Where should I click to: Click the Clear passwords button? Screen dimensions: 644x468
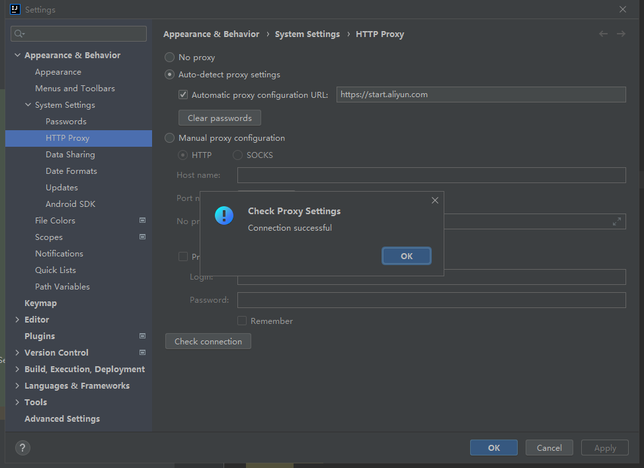(220, 117)
